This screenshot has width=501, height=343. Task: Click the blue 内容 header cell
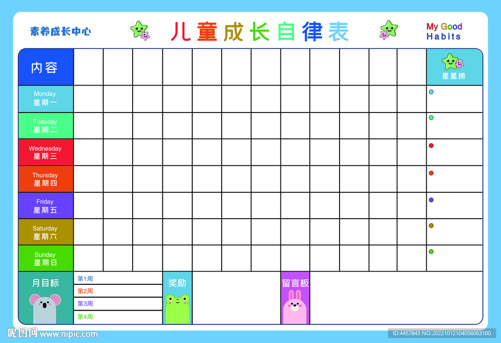point(46,67)
